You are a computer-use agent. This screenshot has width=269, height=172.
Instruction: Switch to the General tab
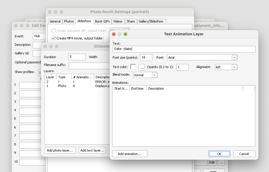click(x=55, y=21)
